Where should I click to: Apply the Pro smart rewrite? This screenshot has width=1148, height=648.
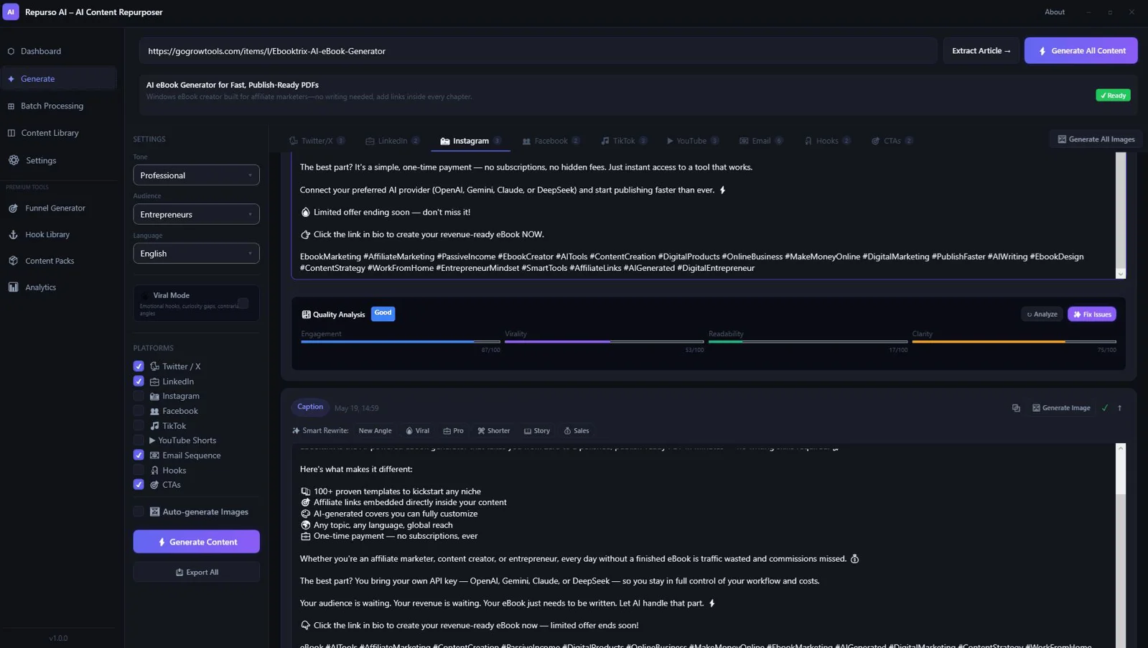pyautogui.click(x=453, y=431)
